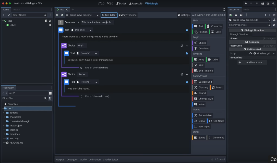The width and height of the screenshot is (277, 163).
Task: Collapse the Choice 'Why?' event
Action: click(x=187, y=46)
